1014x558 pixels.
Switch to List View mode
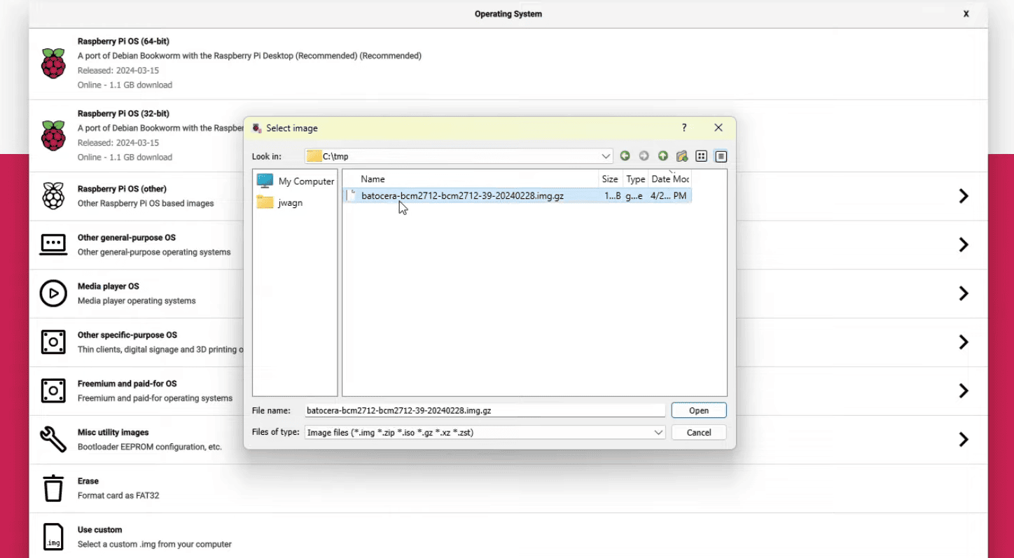(x=701, y=156)
